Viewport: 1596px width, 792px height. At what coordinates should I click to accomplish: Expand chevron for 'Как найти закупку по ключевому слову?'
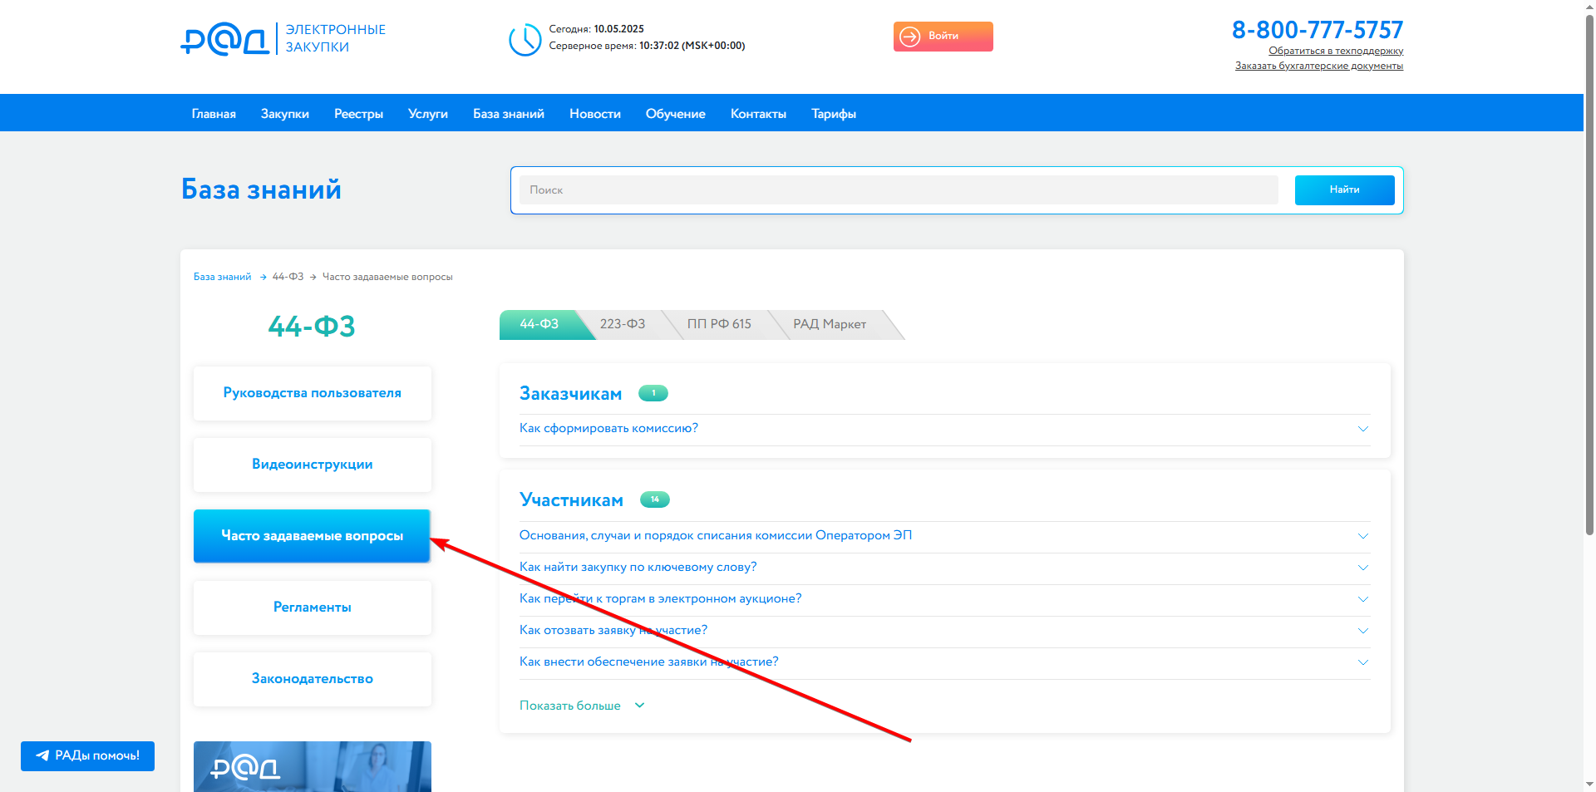pos(1363,568)
